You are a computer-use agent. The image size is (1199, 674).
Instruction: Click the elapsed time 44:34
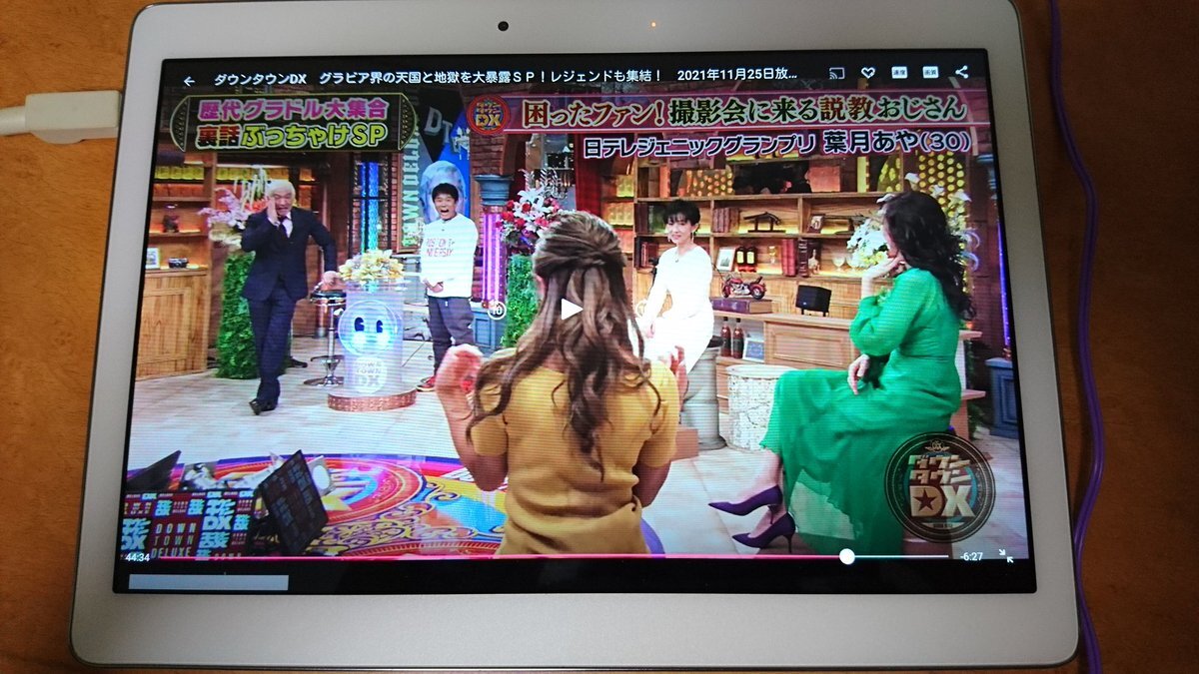pyautogui.click(x=138, y=557)
